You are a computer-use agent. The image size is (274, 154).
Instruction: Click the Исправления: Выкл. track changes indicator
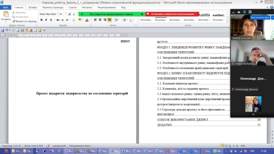[80, 146]
